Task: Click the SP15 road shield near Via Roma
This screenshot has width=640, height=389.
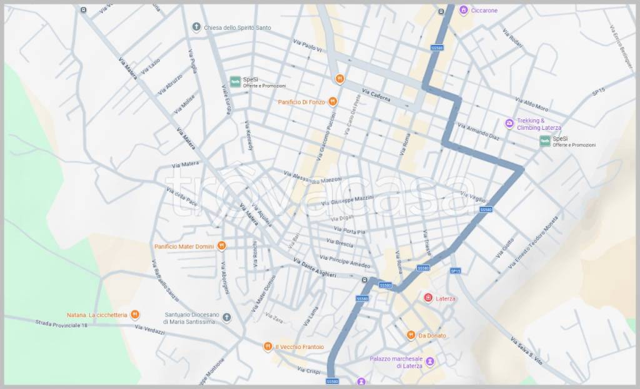Action: [x=455, y=271]
